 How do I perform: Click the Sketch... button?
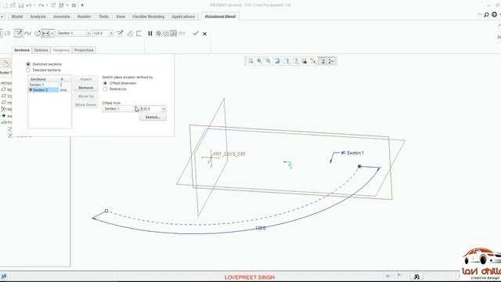click(153, 117)
